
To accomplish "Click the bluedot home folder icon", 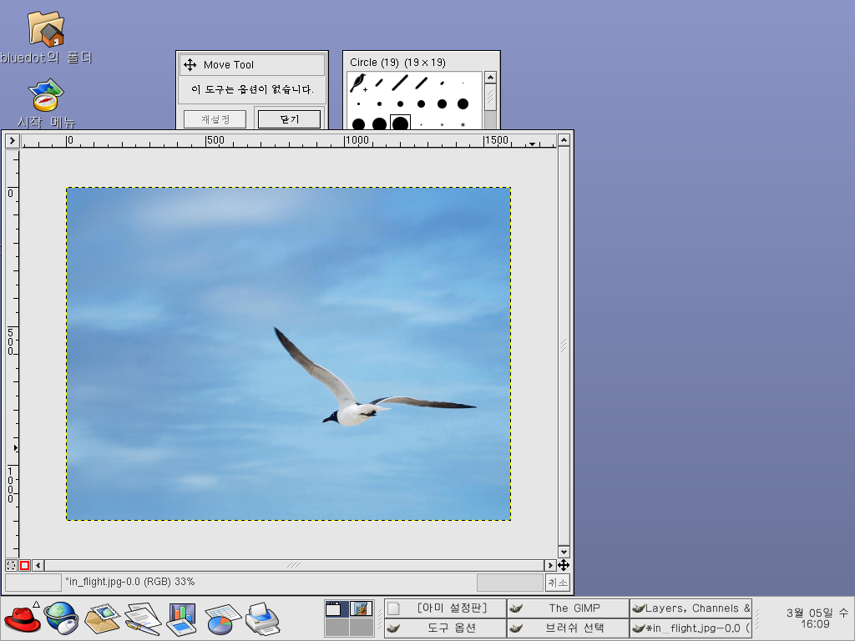I will [x=46, y=29].
